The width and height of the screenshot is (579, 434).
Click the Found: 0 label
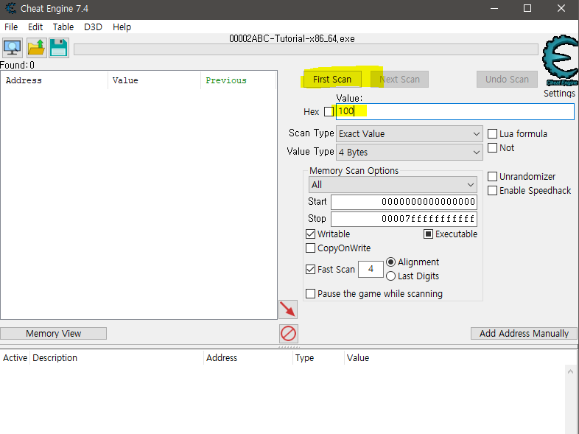(18, 66)
